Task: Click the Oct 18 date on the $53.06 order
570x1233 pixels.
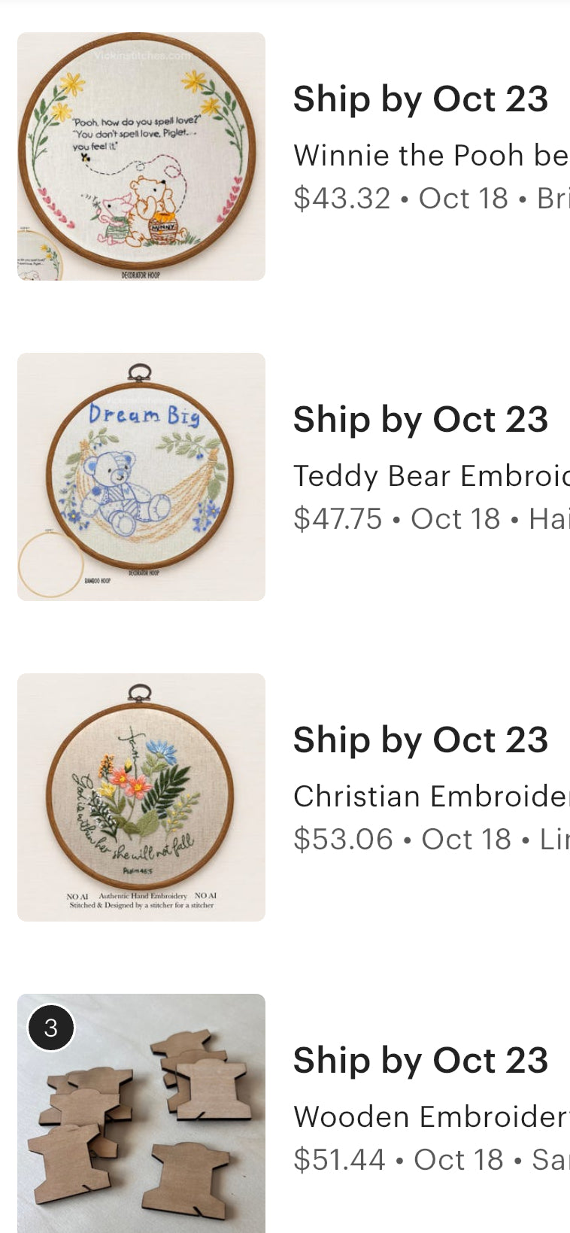Action: pyautogui.click(x=466, y=840)
